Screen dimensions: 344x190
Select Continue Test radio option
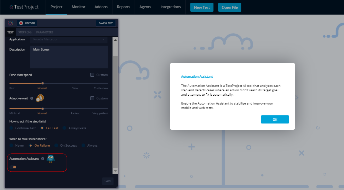point(12,128)
